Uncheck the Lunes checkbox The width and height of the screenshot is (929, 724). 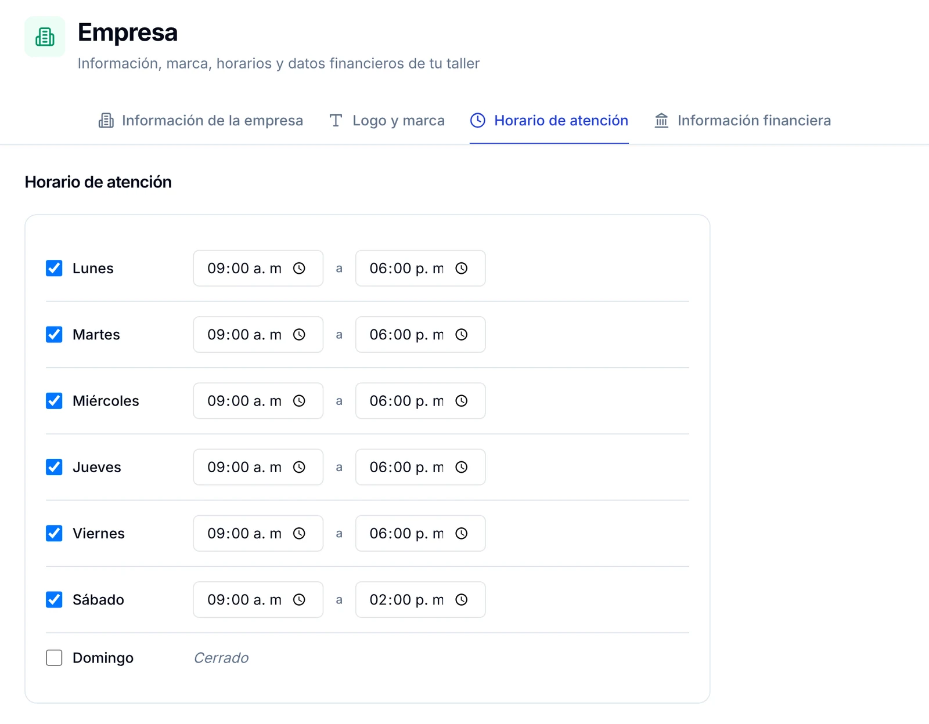point(54,268)
